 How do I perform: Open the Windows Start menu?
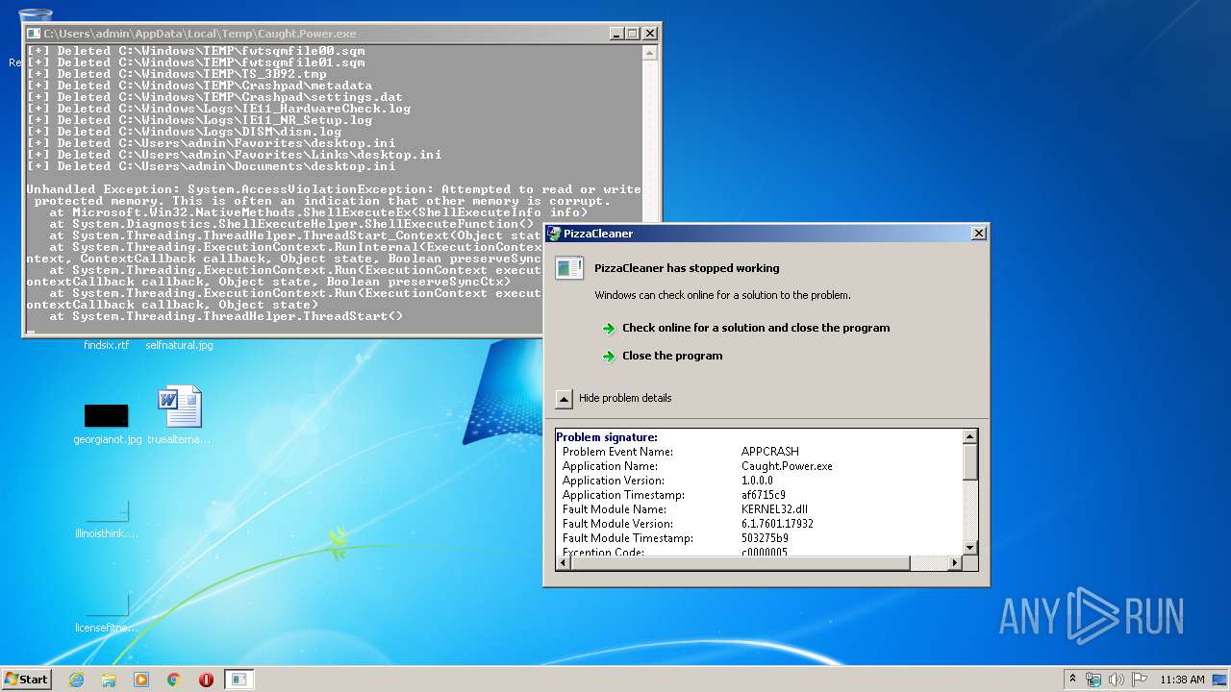coord(27,680)
